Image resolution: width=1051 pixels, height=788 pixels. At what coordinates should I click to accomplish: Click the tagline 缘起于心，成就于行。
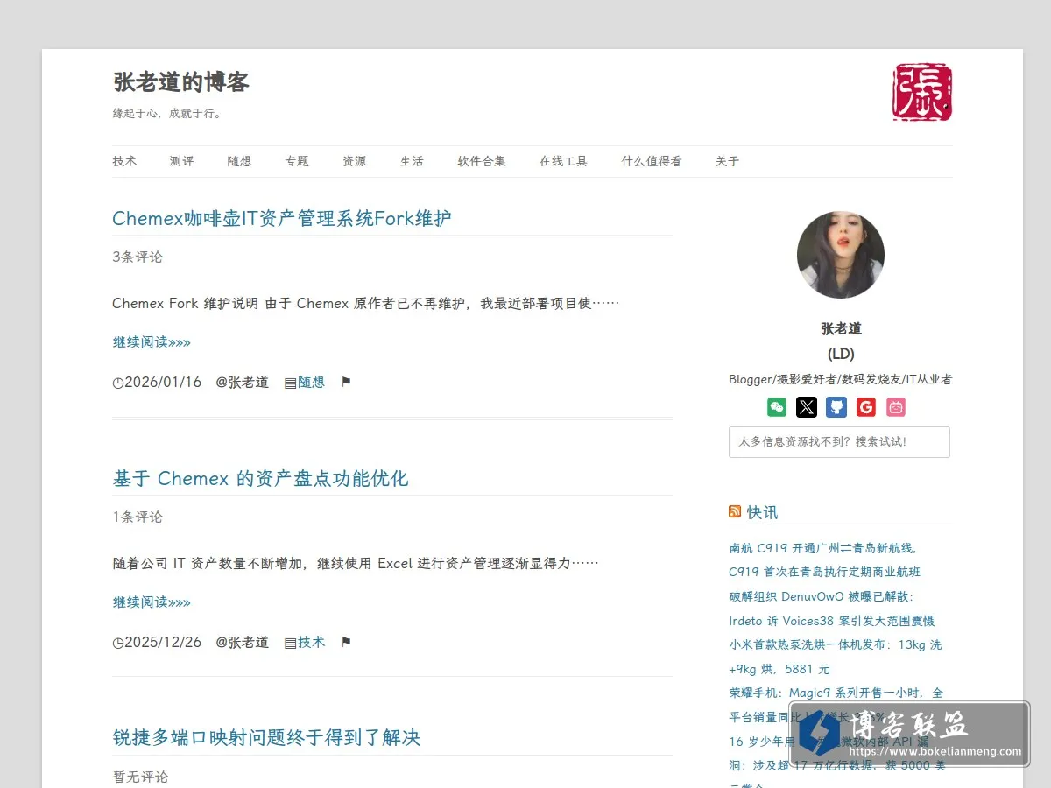pyautogui.click(x=167, y=113)
